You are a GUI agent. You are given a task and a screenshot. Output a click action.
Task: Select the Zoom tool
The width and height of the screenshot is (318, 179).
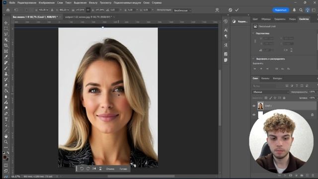pos(6,142)
